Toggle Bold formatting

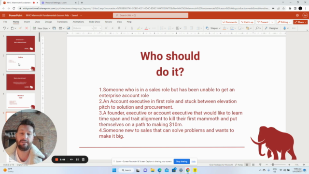[x=119, y=28]
